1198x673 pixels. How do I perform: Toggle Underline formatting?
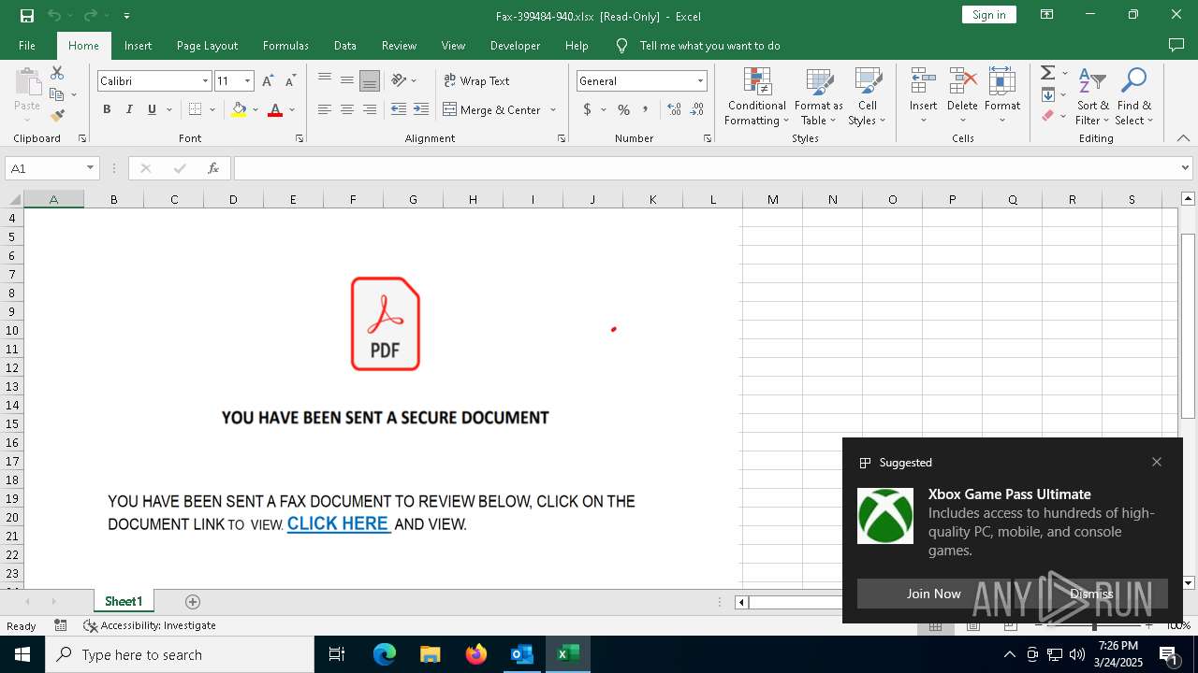click(x=152, y=109)
